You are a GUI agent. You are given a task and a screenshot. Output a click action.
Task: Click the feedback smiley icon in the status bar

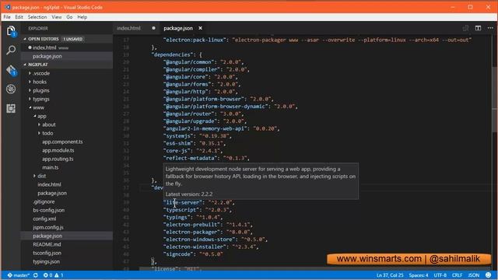pos(488,275)
